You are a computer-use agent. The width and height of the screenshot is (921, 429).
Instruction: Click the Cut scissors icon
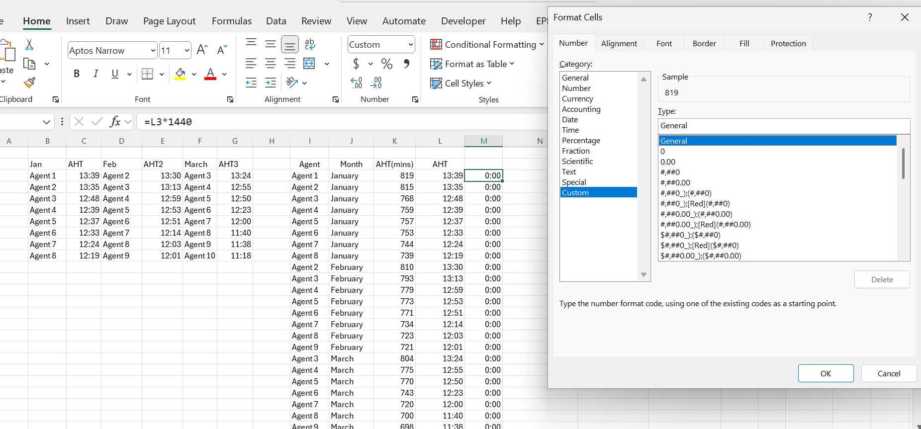[x=29, y=45]
